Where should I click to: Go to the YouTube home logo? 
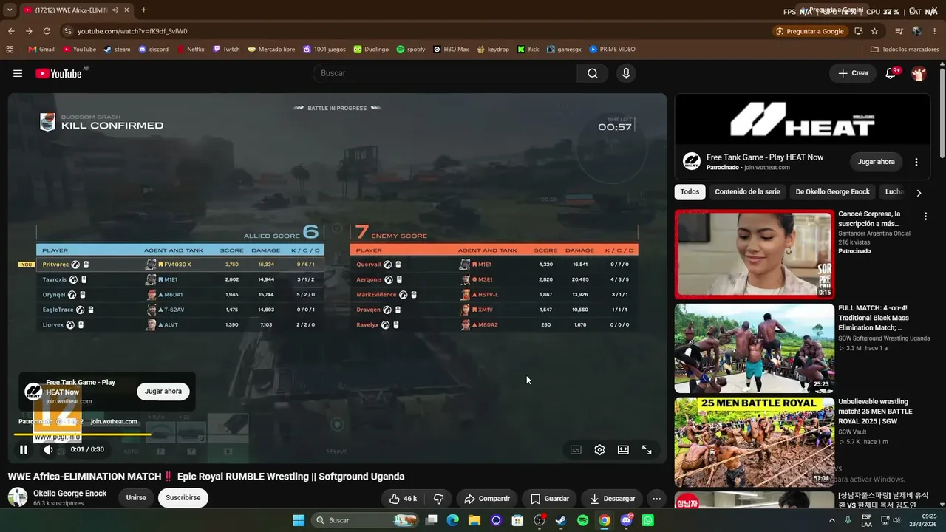pyautogui.click(x=58, y=73)
